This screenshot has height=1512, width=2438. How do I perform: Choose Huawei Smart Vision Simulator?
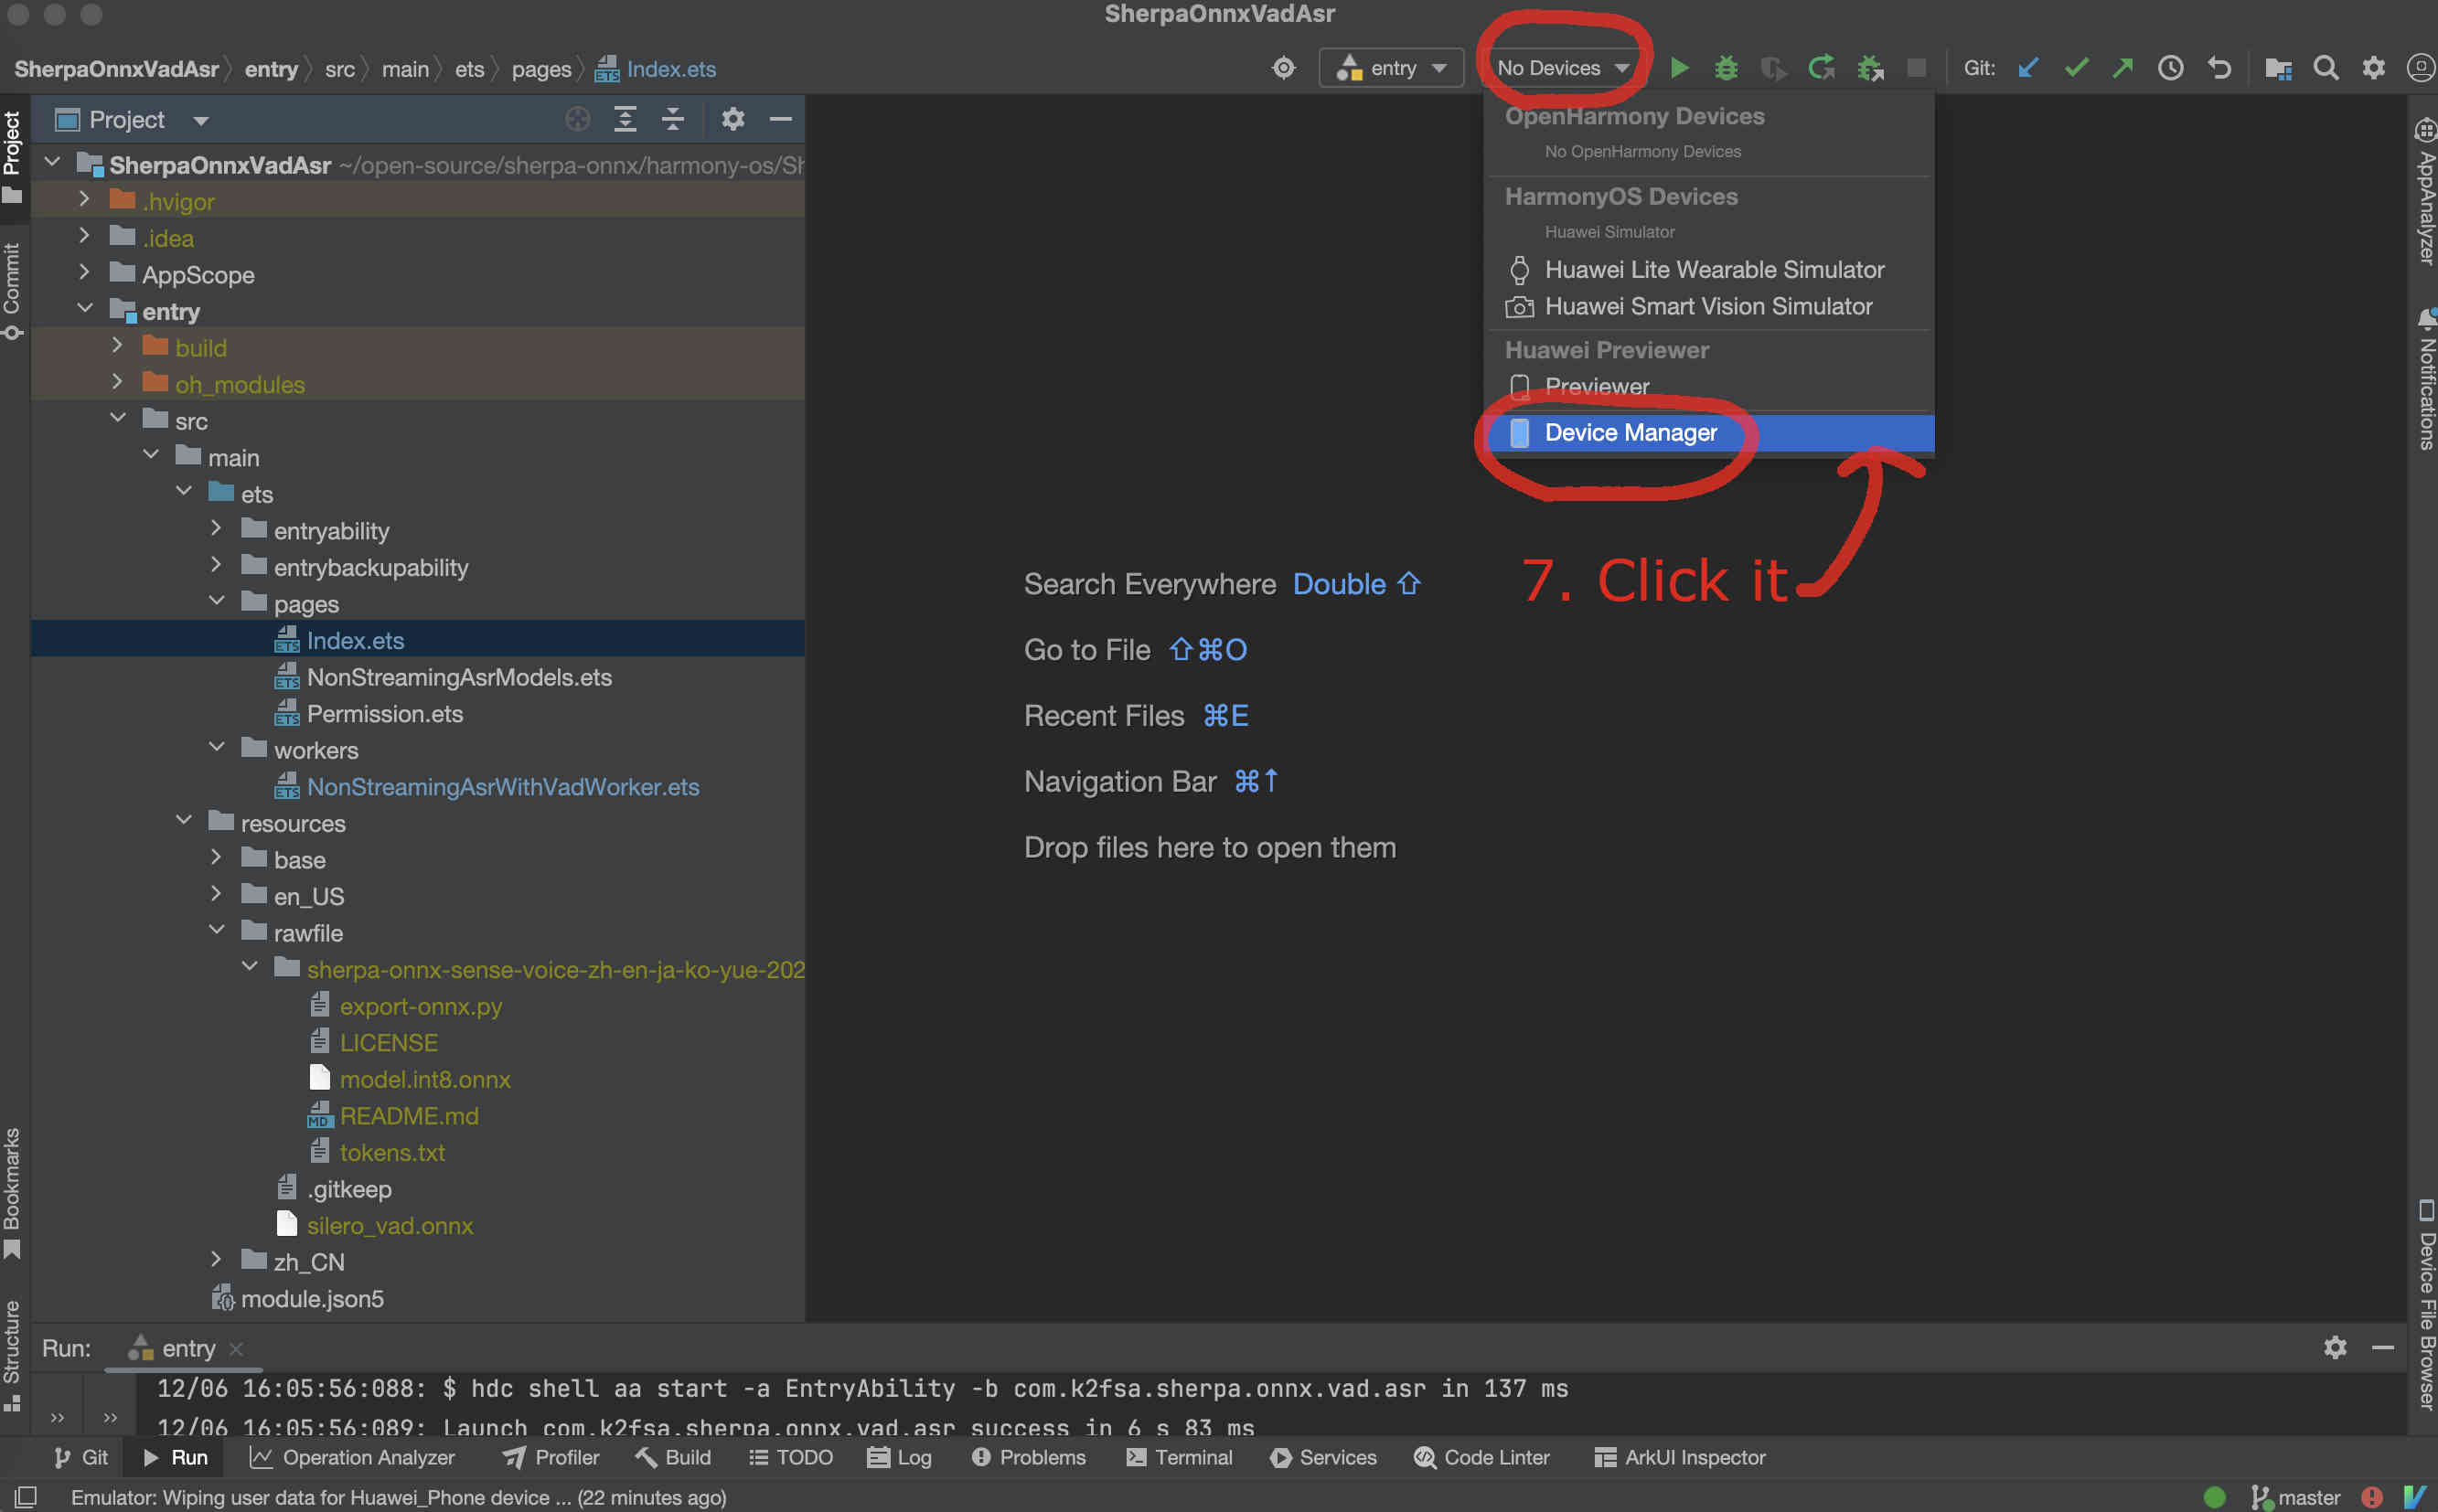point(1710,306)
